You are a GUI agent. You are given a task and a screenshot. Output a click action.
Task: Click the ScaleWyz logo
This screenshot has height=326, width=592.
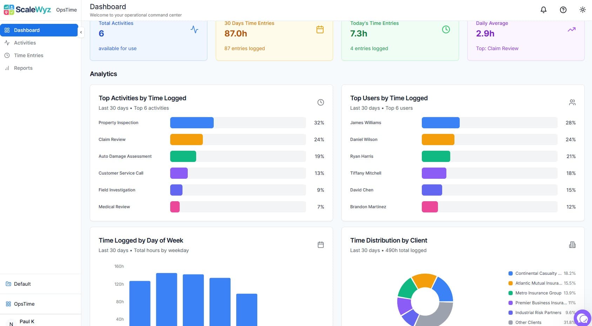[27, 10]
